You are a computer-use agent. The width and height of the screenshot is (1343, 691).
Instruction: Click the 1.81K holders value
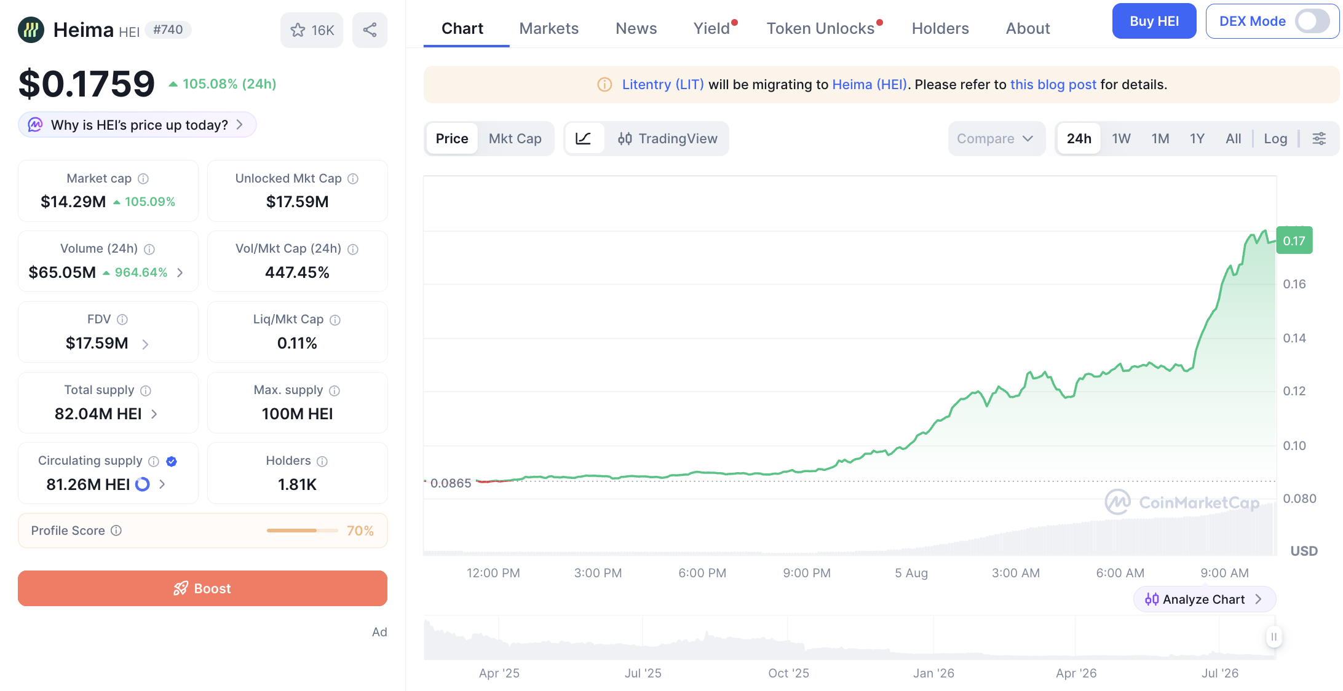click(x=298, y=484)
